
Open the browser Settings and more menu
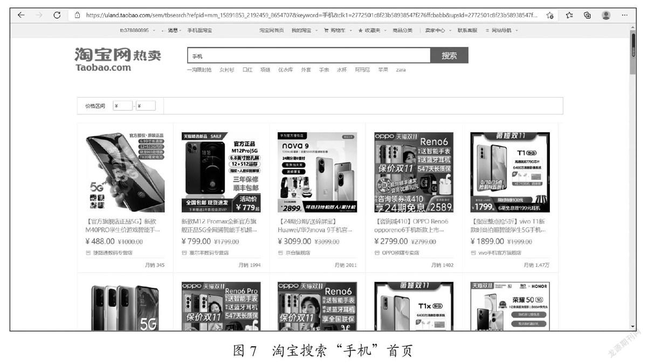(624, 15)
